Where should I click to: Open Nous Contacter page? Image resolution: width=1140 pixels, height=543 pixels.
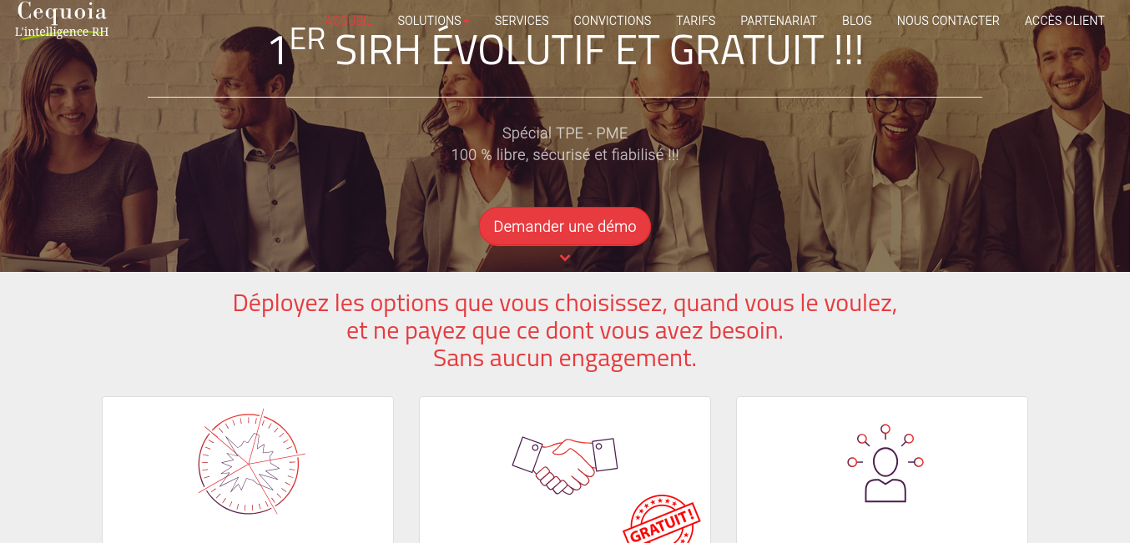(948, 21)
